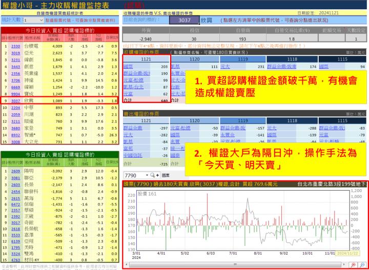This screenshot has width=369, height=270.
Task: Open stock code 2615 萬海 link
Action: click(x=16, y=199)
